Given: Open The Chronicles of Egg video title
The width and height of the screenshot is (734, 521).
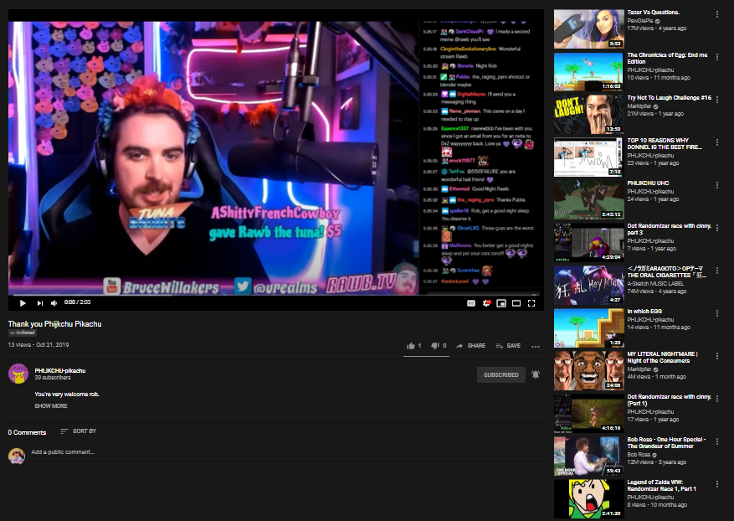Looking at the screenshot, I should [x=667, y=58].
